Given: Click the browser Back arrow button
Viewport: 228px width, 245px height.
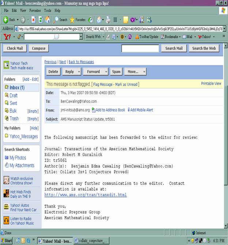Looking at the screenshot, I should pos(6,20).
